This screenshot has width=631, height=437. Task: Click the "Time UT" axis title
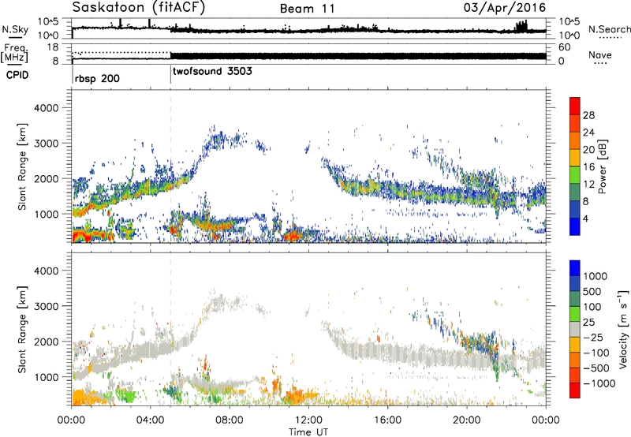(308, 432)
